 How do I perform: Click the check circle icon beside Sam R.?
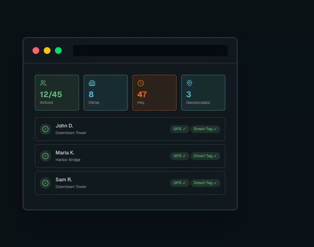[45, 183]
